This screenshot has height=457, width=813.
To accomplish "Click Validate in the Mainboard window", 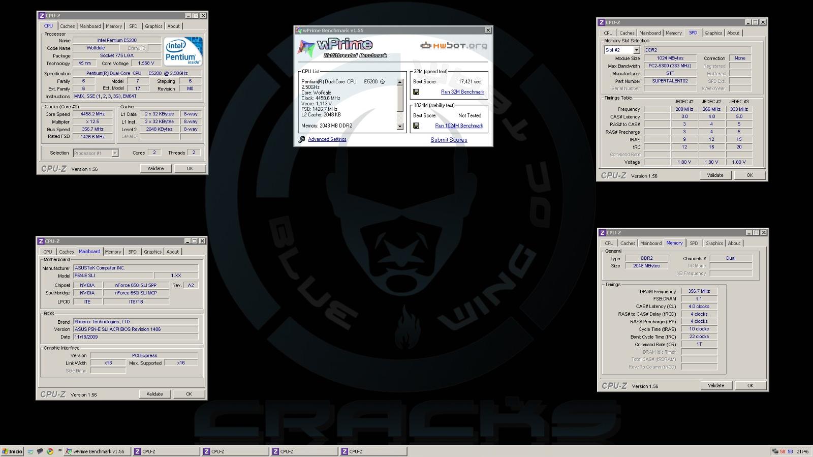I will [x=155, y=394].
